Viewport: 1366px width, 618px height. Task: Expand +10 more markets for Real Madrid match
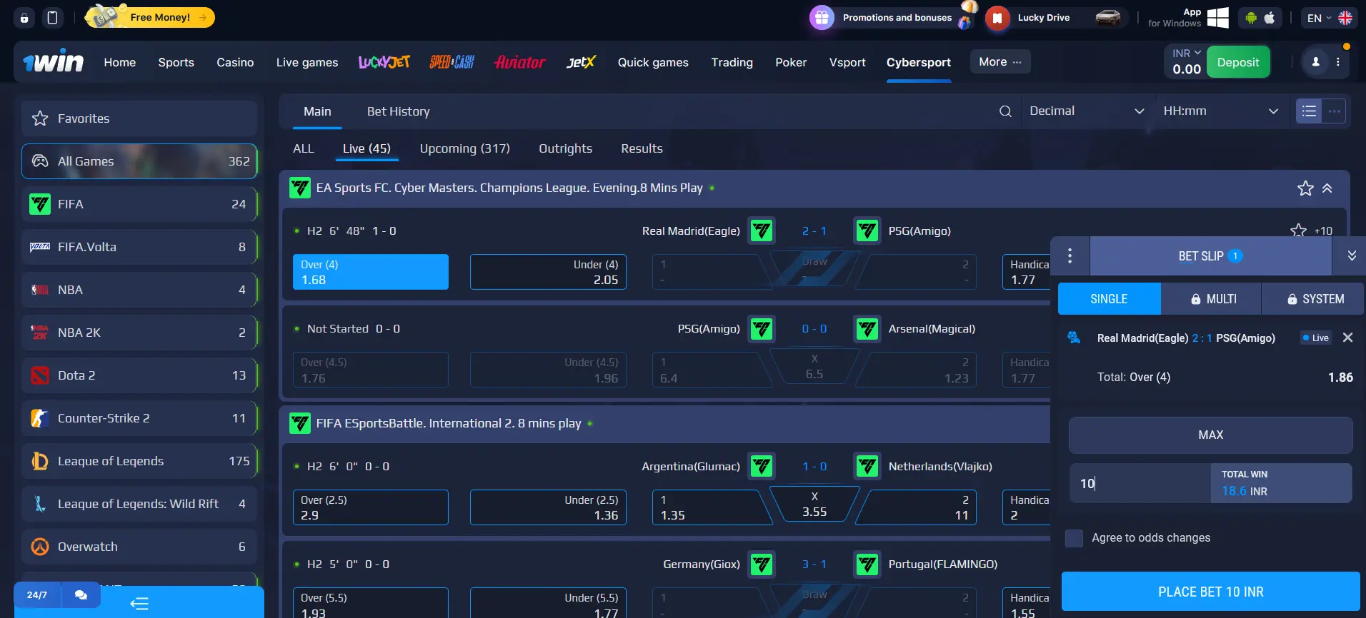1323,231
